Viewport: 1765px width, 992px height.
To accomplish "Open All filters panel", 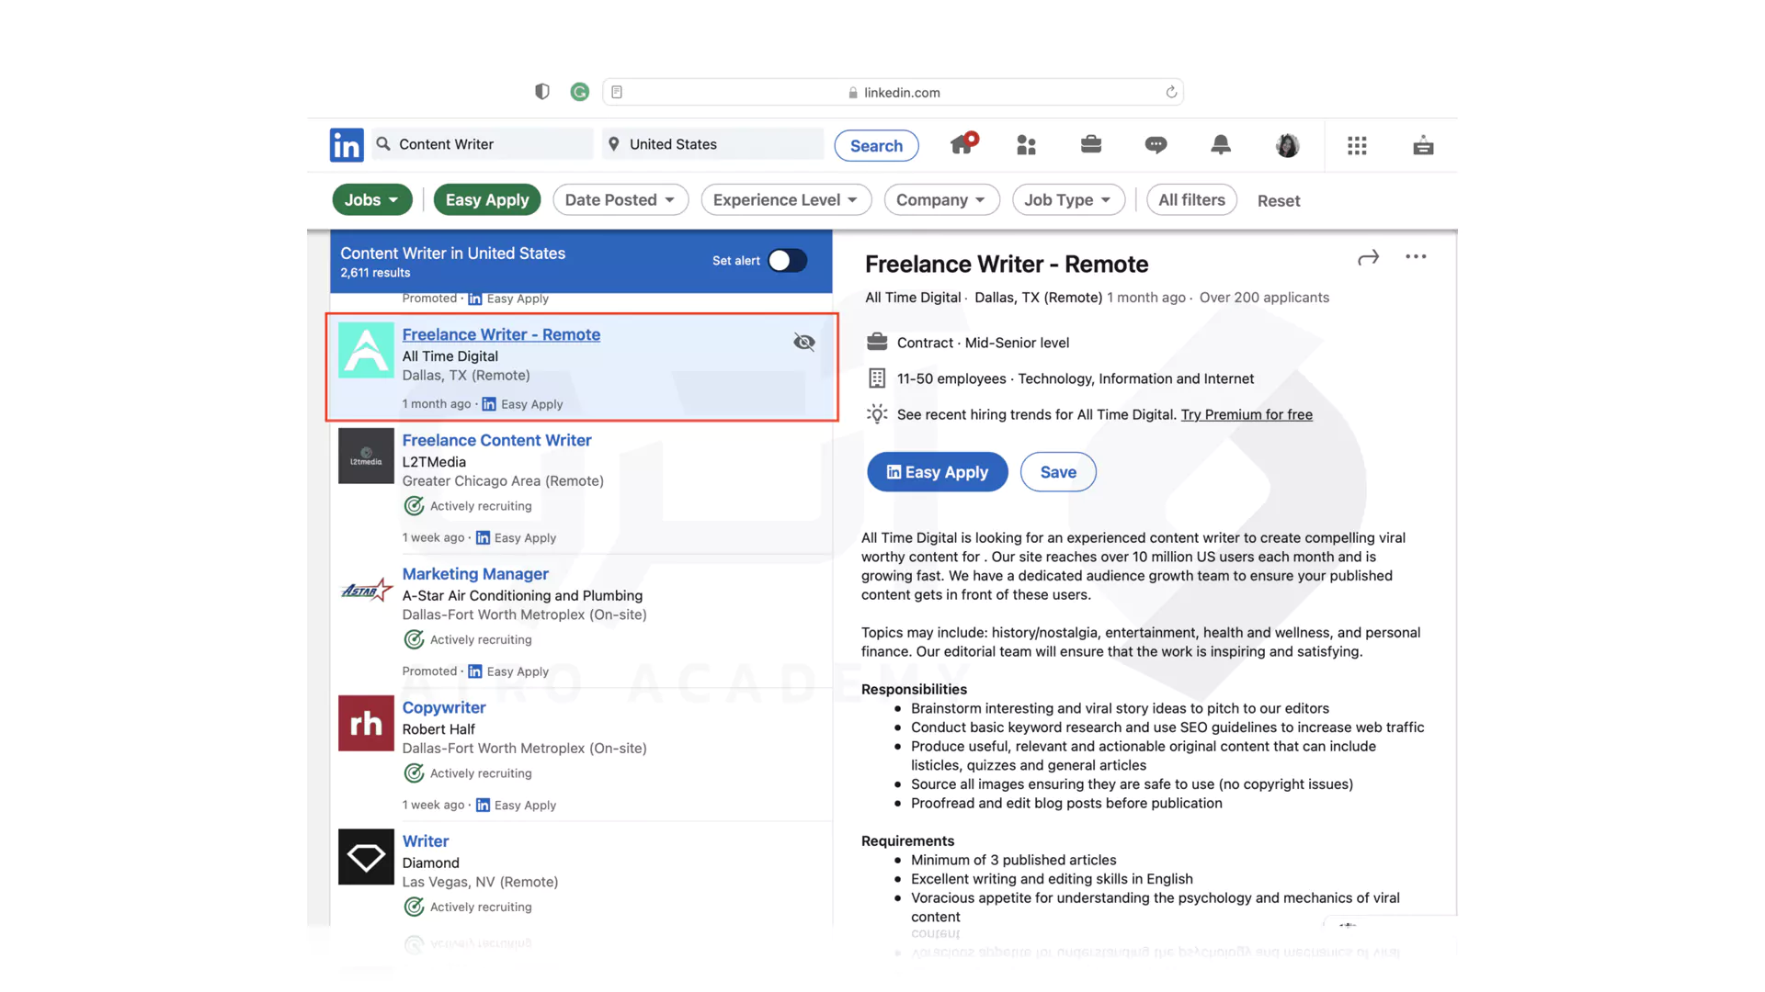I will [x=1191, y=200].
